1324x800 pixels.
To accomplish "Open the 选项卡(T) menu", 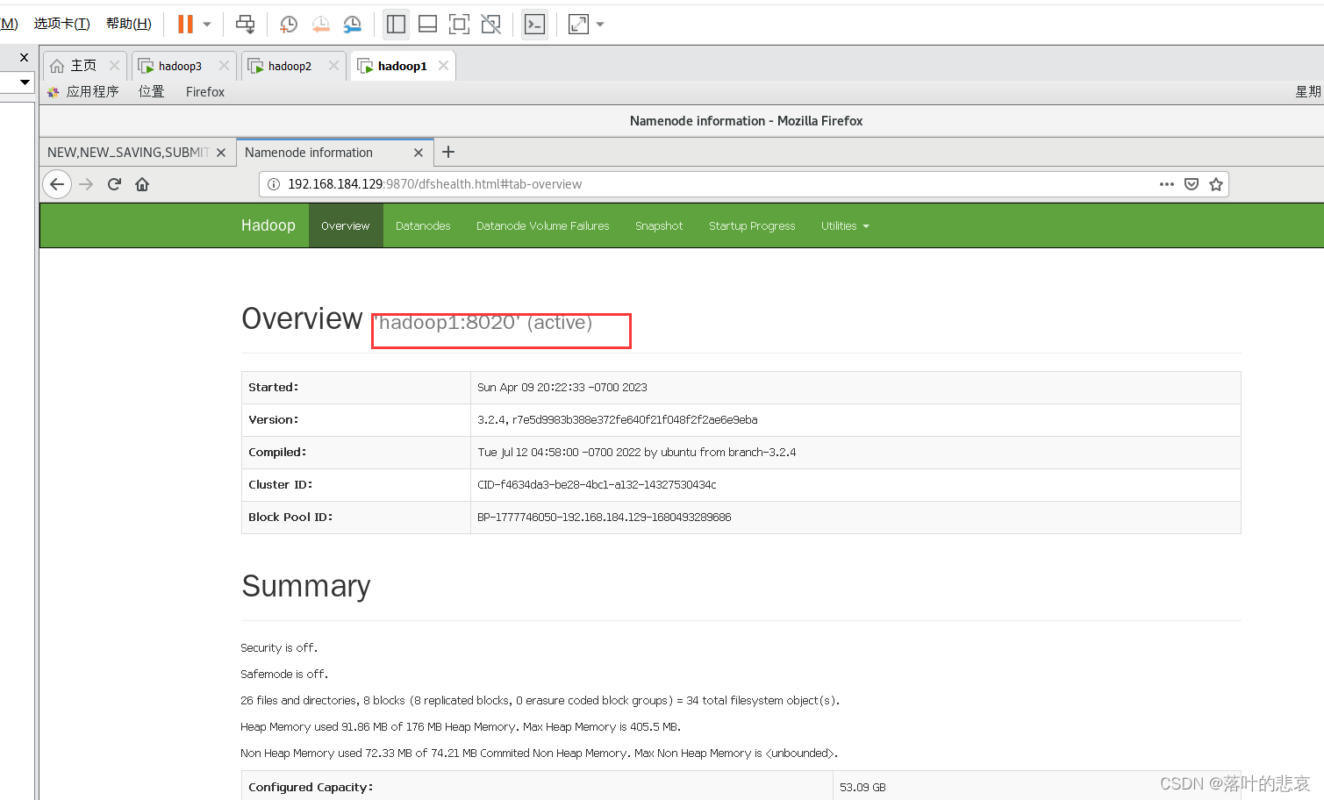I will click(x=61, y=24).
